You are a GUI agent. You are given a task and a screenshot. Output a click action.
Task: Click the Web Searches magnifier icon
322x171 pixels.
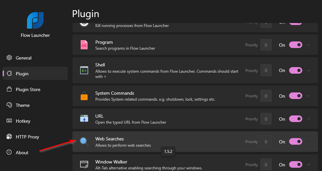point(84,142)
